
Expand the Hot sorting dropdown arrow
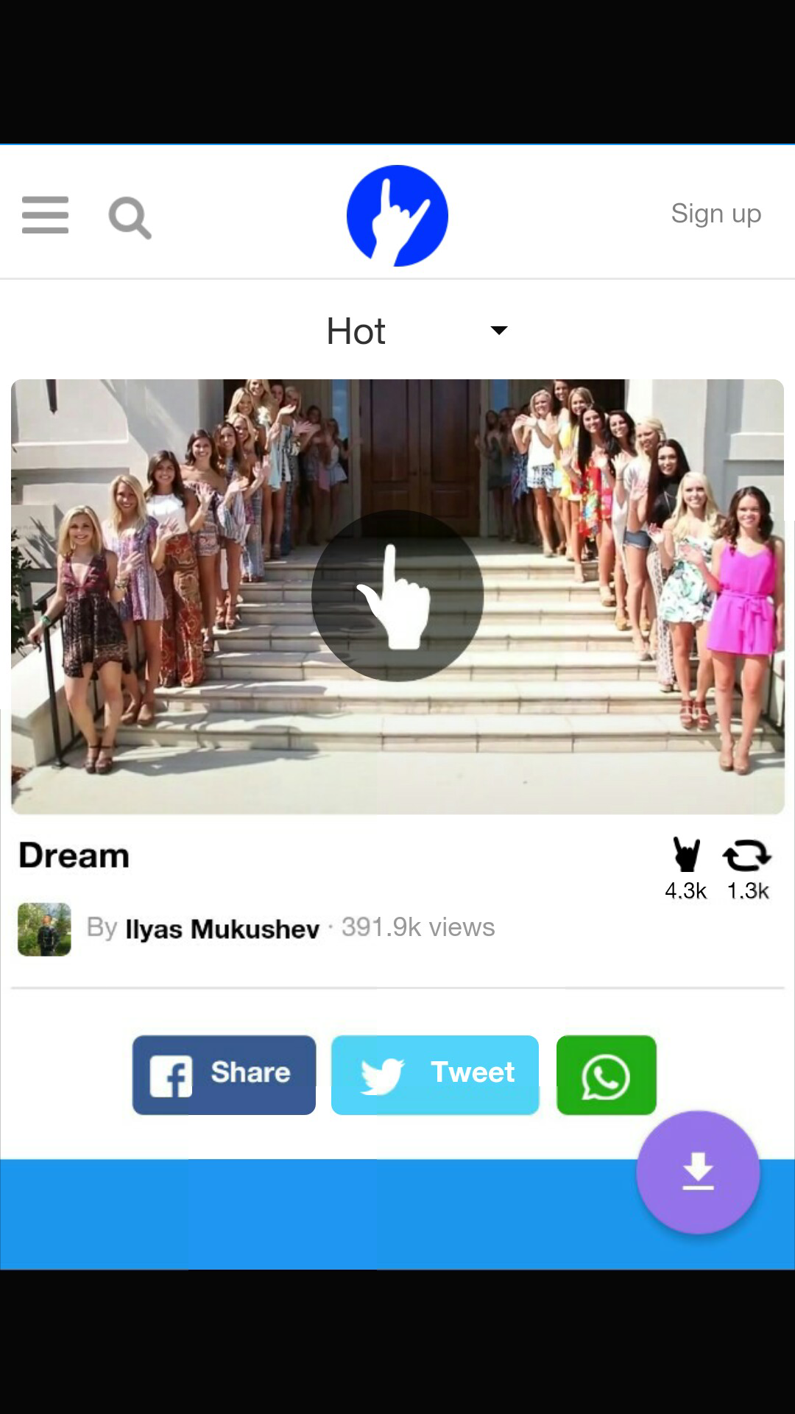click(499, 330)
